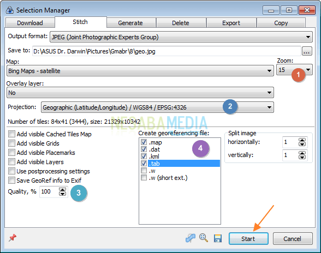Viewport: 321px width, 253px height.
Task: Adjust the Quality percent spinner
Action: [x=62, y=191]
